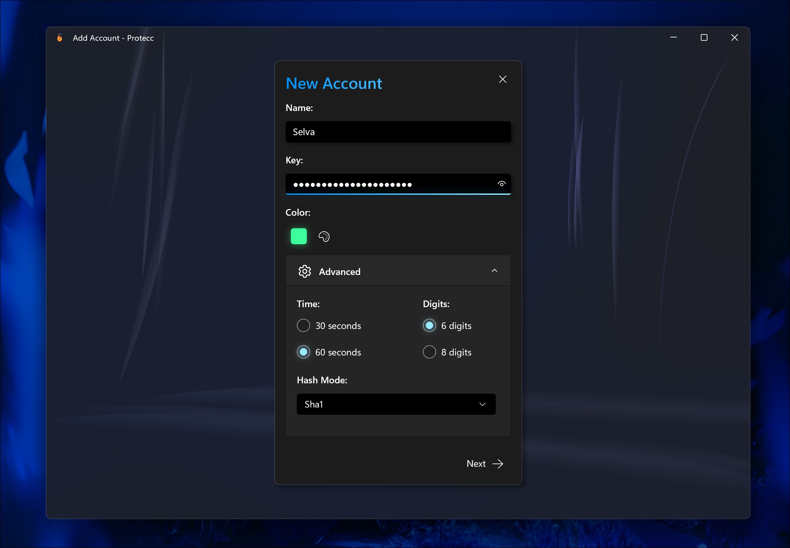Click the collapse chevron on the Advanced header
This screenshot has width=790, height=548.
[x=494, y=271]
